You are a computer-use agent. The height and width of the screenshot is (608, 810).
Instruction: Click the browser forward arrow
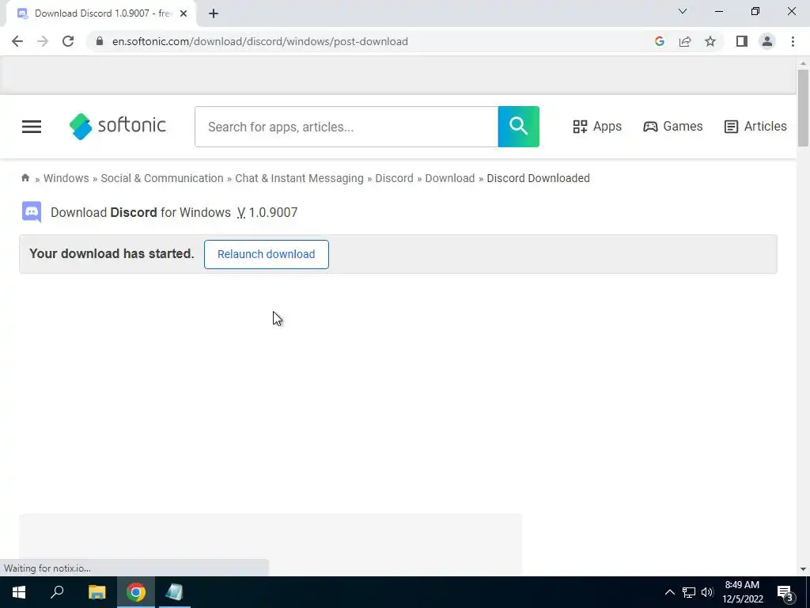tap(43, 41)
